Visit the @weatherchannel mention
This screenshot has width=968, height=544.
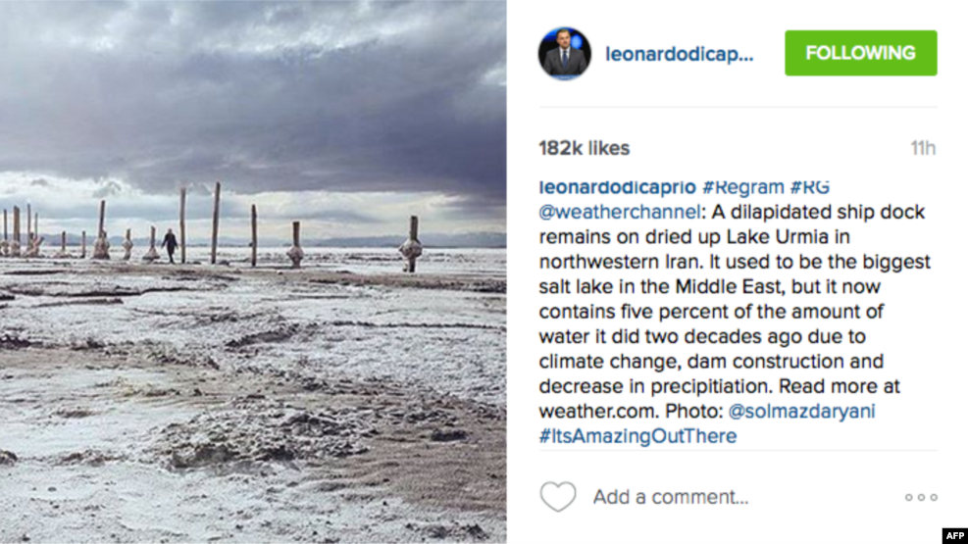[x=620, y=212]
